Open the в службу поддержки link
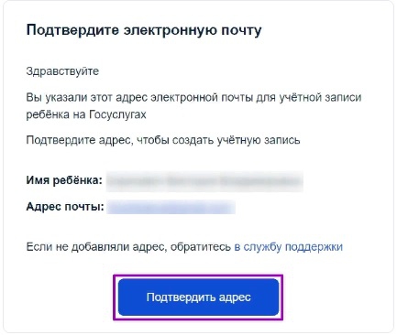Image resolution: width=397 pixels, height=335 pixels. [289, 246]
